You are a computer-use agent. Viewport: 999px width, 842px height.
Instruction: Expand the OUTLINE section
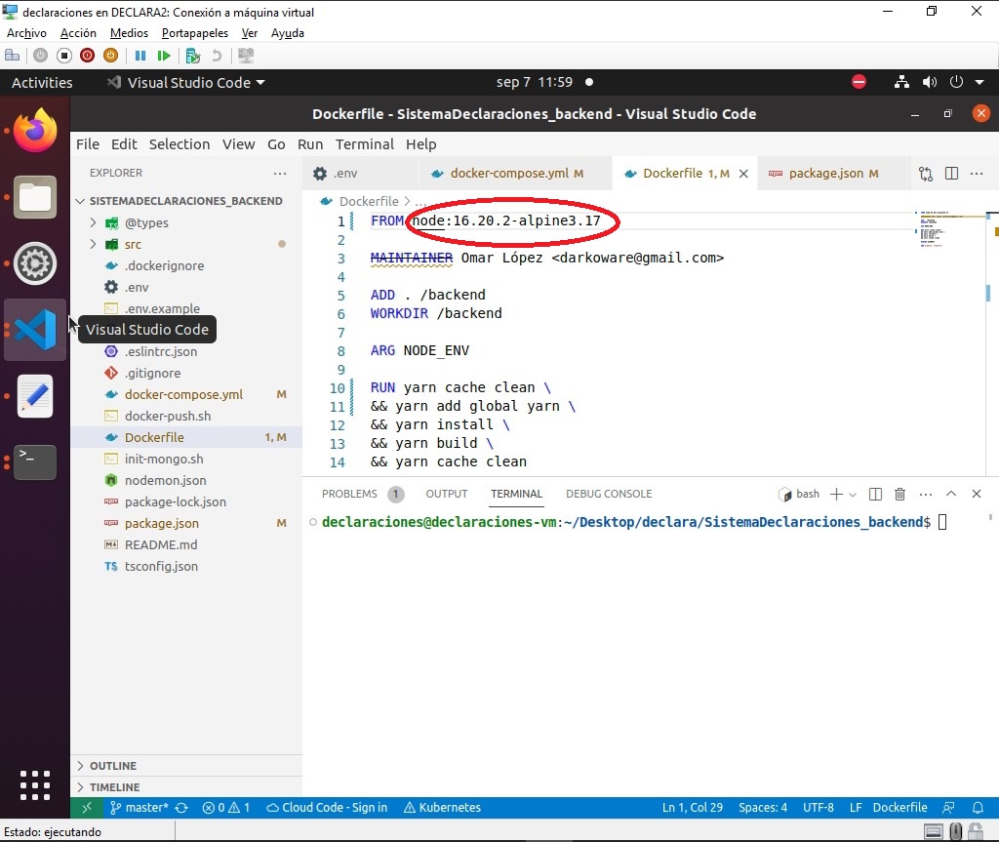[112, 766]
